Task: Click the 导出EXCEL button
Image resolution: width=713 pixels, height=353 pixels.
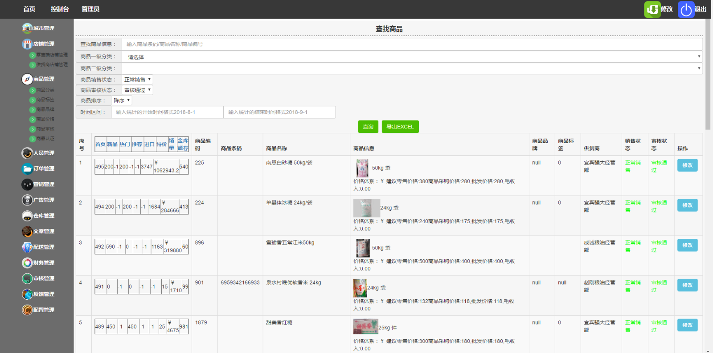Action: [x=400, y=127]
